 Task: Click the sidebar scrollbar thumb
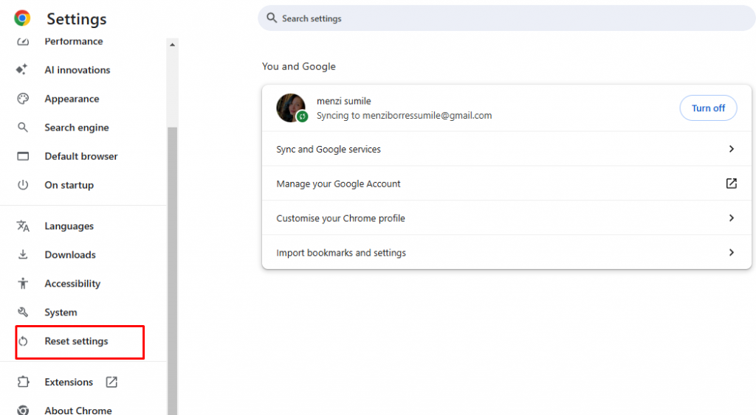(x=173, y=270)
